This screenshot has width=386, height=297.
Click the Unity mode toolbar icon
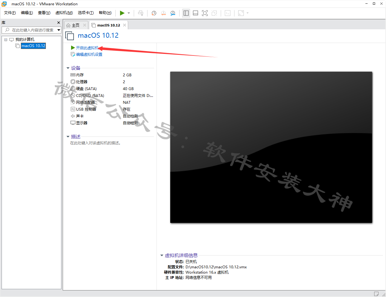pos(214,13)
